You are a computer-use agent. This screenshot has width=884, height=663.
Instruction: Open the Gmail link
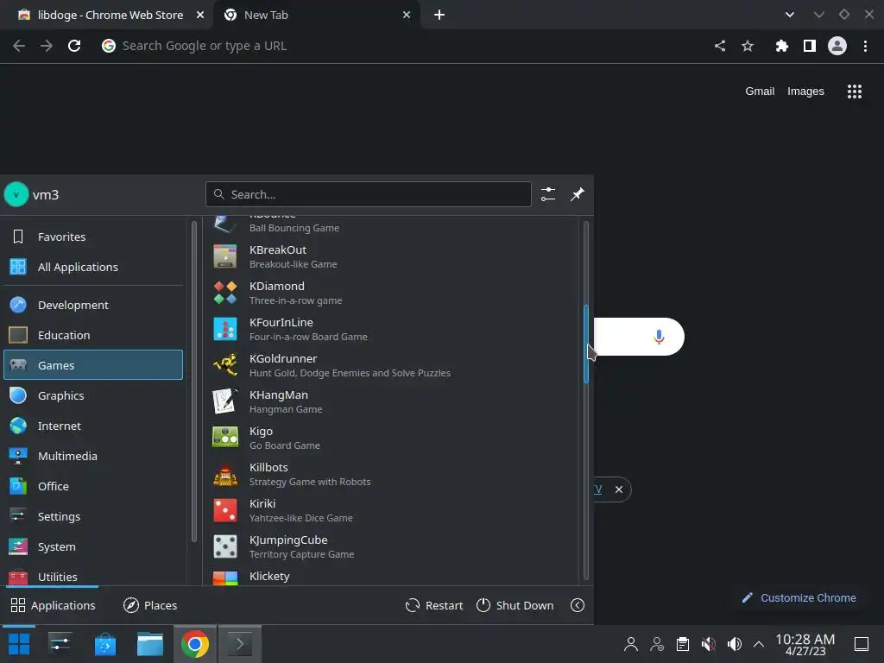(760, 92)
